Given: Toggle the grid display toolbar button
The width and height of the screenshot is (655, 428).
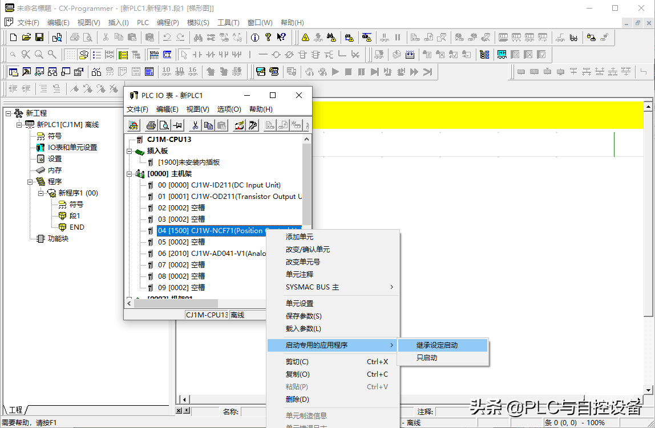Looking at the screenshot, I should tap(70, 55).
